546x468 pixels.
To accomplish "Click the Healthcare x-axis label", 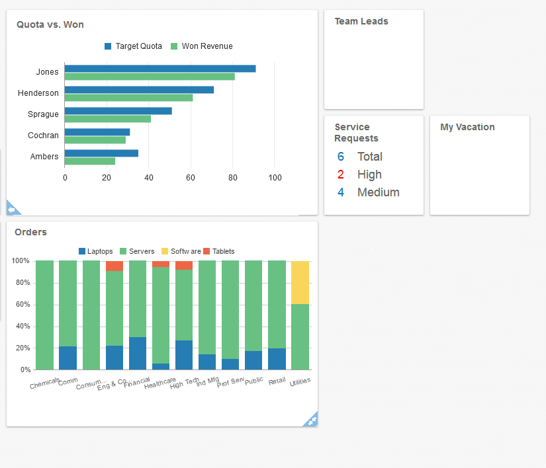I will point(160,383).
